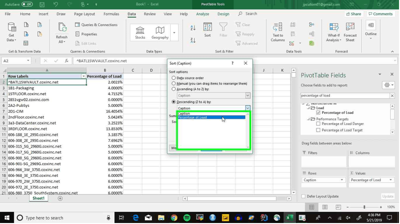This screenshot has height=224, width=400.
Task: Open the Descending by combo box arrow
Action: tap(248, 108)
